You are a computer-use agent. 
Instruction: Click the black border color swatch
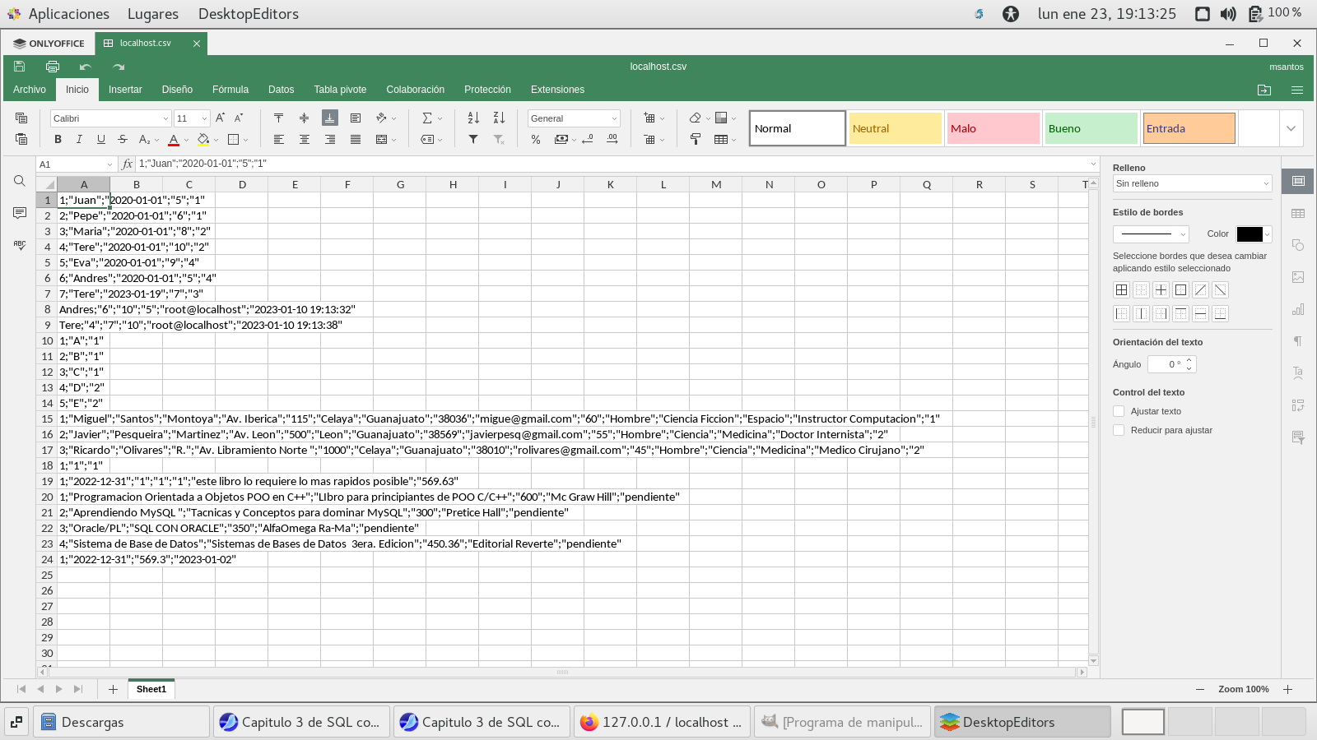coord(1250,234)
